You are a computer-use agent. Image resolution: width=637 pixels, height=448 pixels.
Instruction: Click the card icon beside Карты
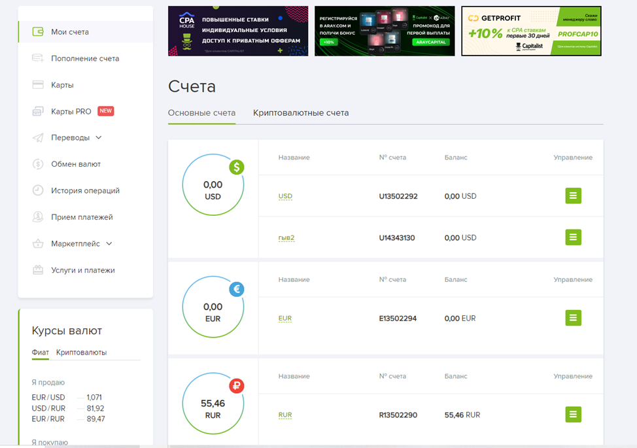point(38,84)
